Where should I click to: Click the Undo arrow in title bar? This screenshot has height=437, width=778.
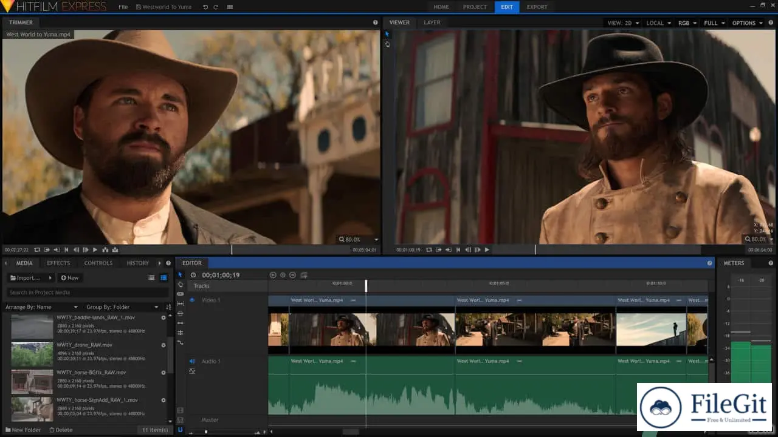205,7
